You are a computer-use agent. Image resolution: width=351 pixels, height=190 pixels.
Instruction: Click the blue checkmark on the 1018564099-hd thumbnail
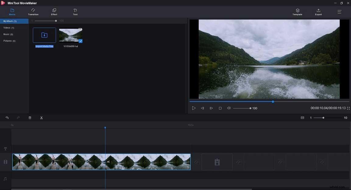click(80, 41)
